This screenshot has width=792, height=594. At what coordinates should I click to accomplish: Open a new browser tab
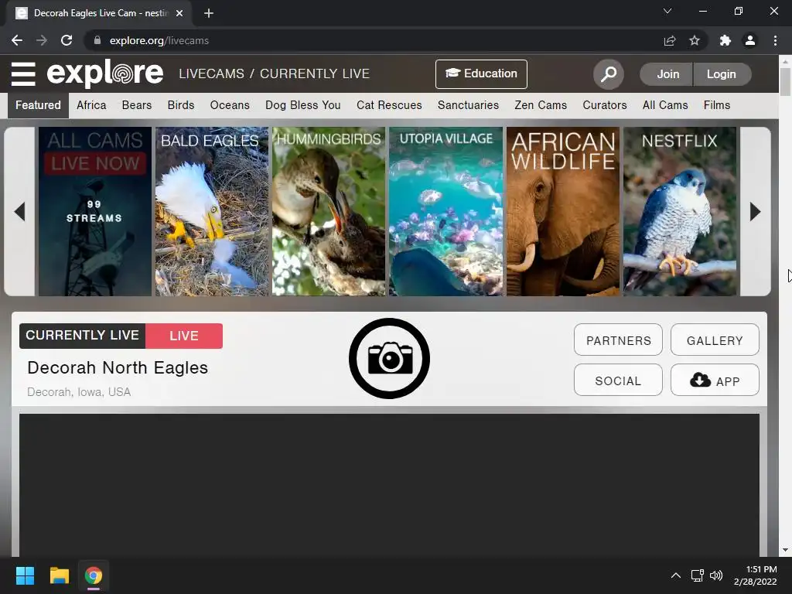[209, 13]
